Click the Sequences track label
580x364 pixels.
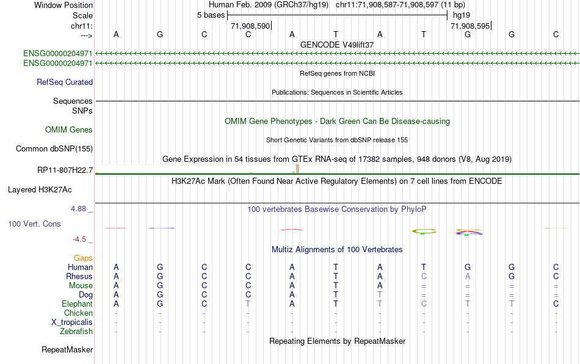[x=73, y=101]
